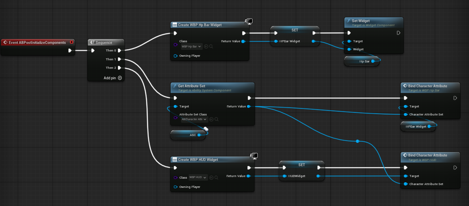Click the Add pin plus icon on Sequence

point(120,78)
